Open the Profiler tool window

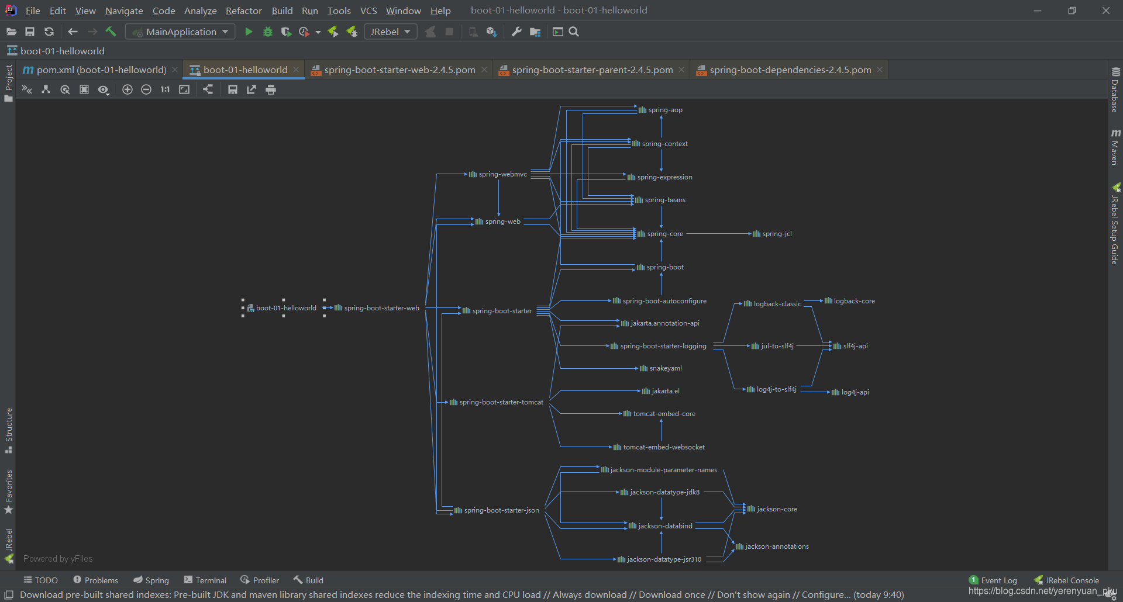tap(260, 580)
